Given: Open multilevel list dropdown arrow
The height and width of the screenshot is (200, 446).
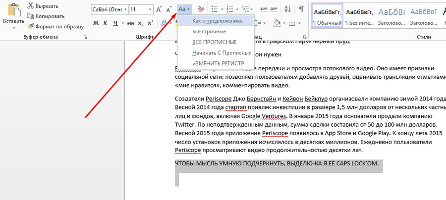Looking at the screenshot, I should (252, 10).
